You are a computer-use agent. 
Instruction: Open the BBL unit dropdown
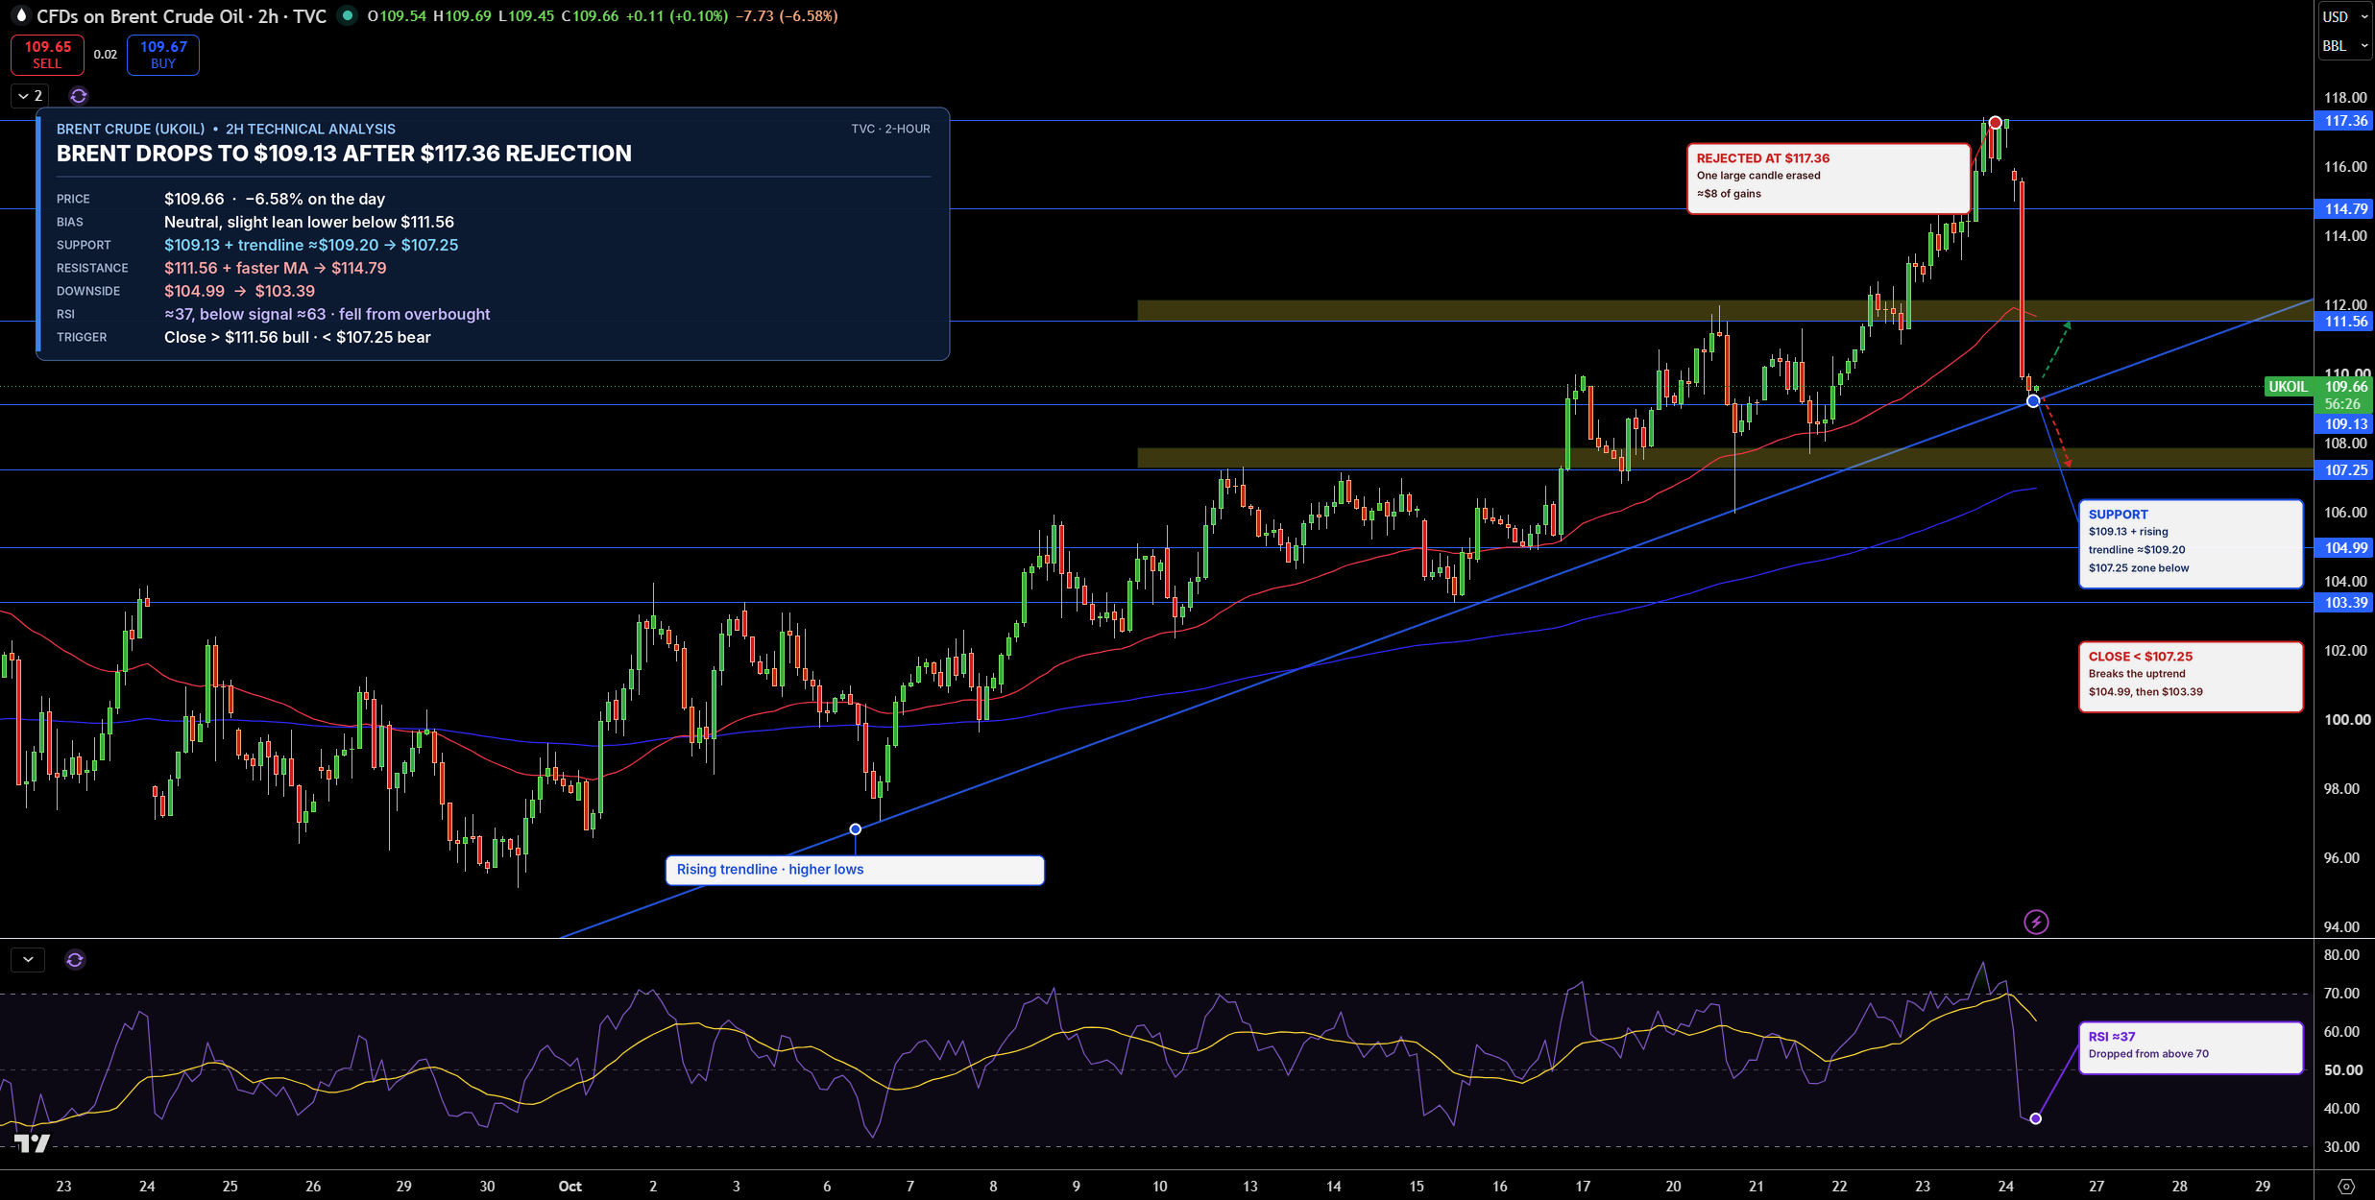pos(2344,46)
